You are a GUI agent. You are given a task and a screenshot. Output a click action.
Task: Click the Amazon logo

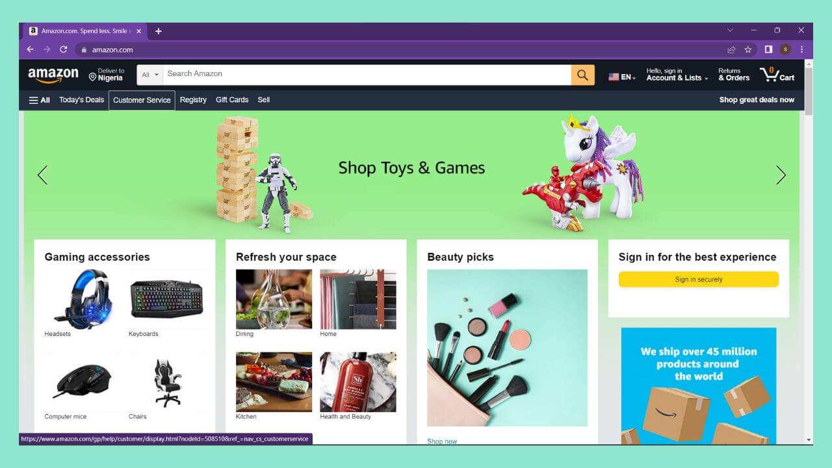[53, 75]
